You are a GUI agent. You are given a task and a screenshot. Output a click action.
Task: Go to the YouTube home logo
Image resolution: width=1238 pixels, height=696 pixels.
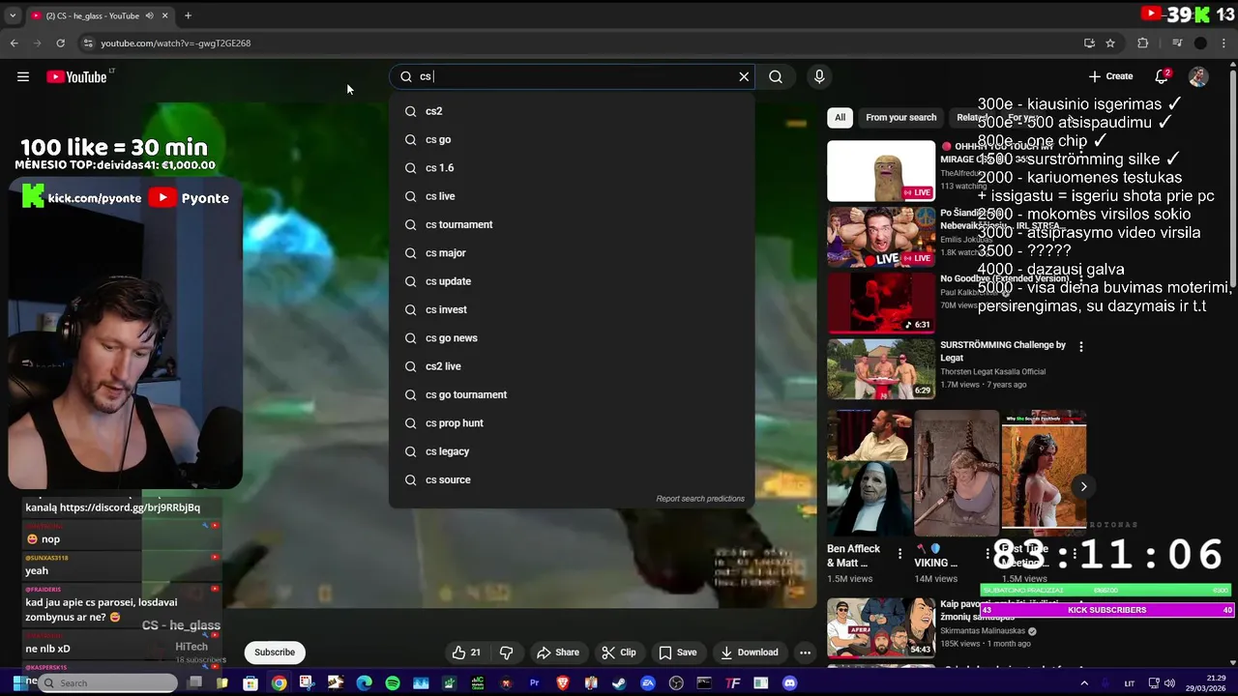77,76
